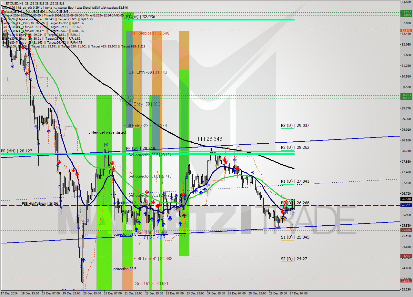Click the 28.343 swing high label
This screenshot has width=413, height=297.
[x=210, y=139]
